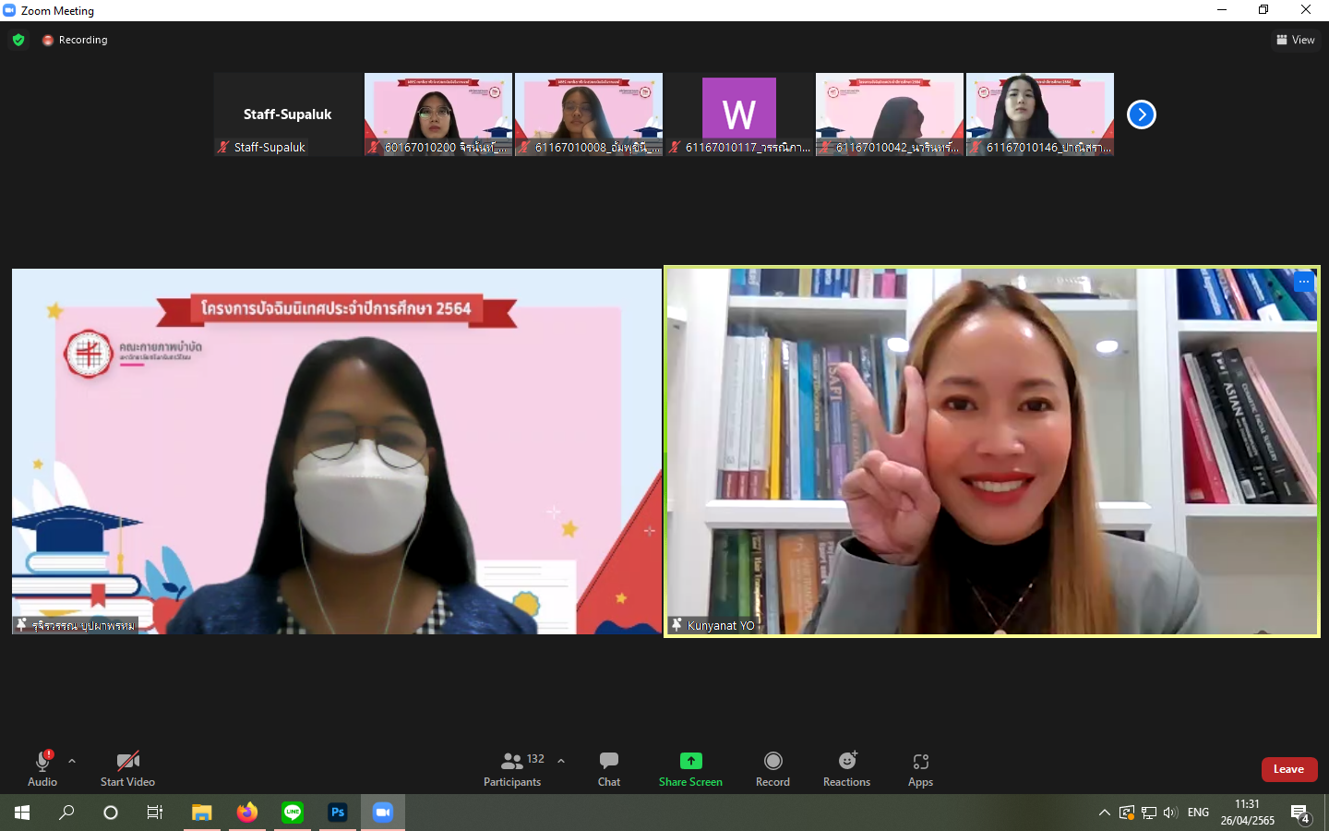Open the Participants list
1329x831 pixels.
tap(513, 768)
